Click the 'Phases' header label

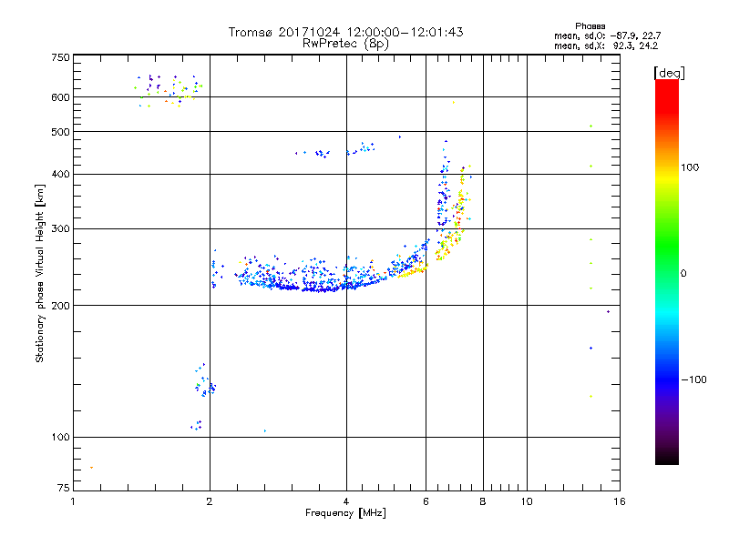(x=590, y=26)
